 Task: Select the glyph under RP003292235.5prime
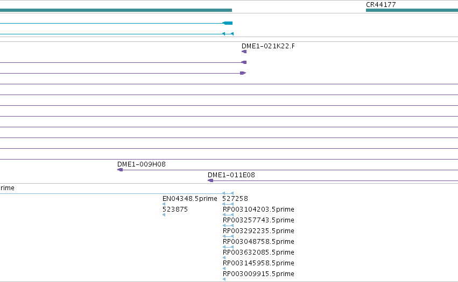228,236
